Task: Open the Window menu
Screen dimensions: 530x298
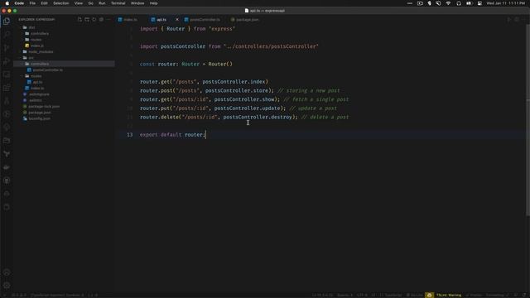Action: 137,3
